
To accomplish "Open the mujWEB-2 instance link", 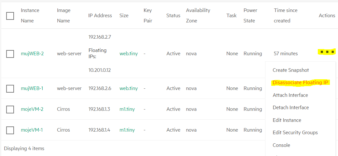I will 32,54.
